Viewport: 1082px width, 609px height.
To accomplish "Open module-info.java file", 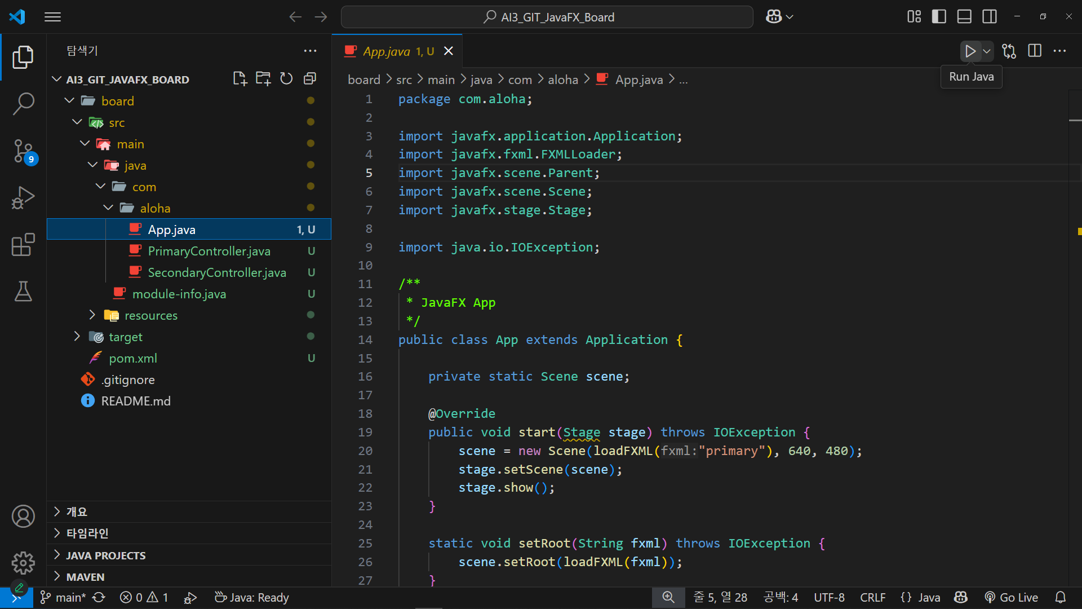I will pyautogui.click(x=179, y=294).
